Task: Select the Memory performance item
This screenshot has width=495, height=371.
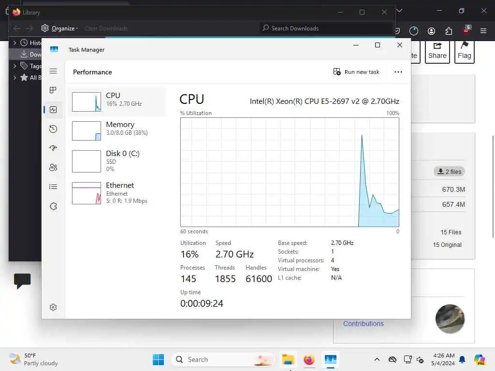Action: tap(117, 130)
